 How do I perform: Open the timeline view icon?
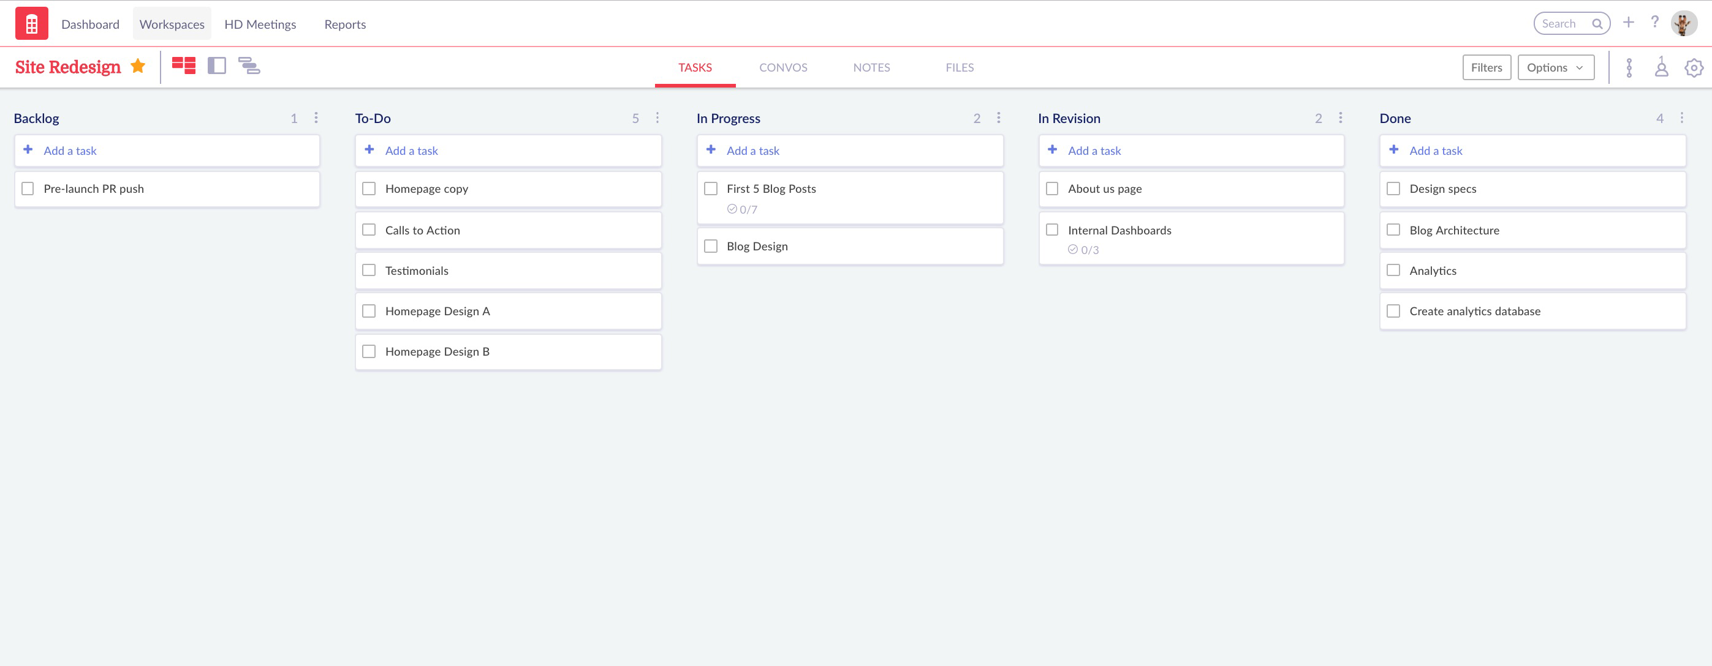point(250,66)
